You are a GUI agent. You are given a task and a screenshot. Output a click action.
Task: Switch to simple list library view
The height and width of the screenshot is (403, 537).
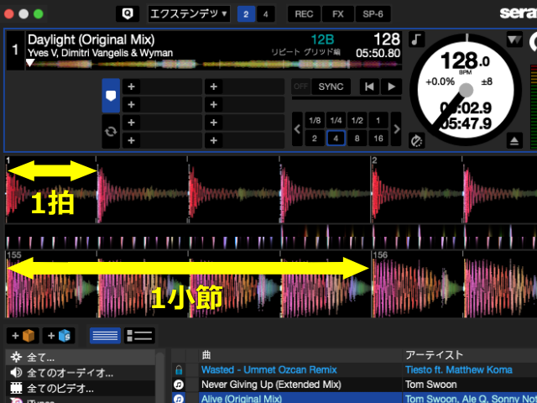pyautogui.click(x=105, y=336)
